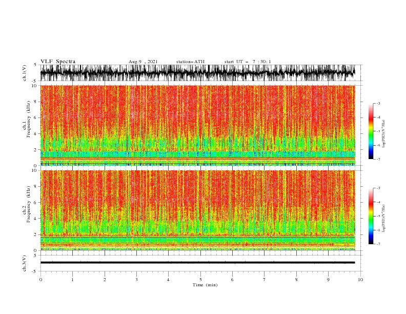Click the "-5" tick on ch.3(V) axis

pos(35,271)
